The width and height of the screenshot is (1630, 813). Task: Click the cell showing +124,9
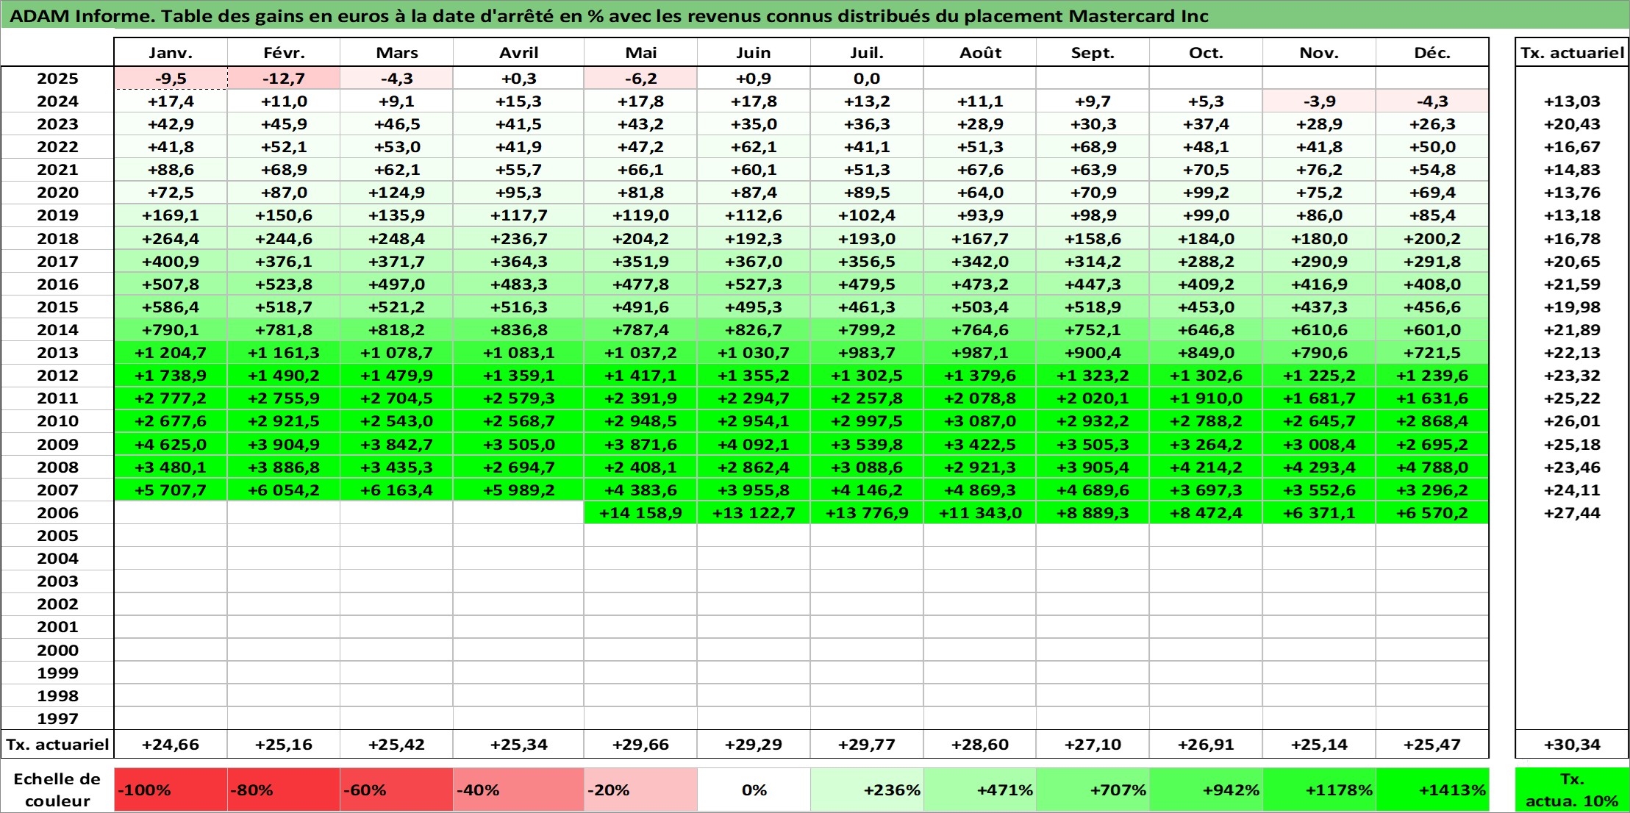tap(397, 193)
